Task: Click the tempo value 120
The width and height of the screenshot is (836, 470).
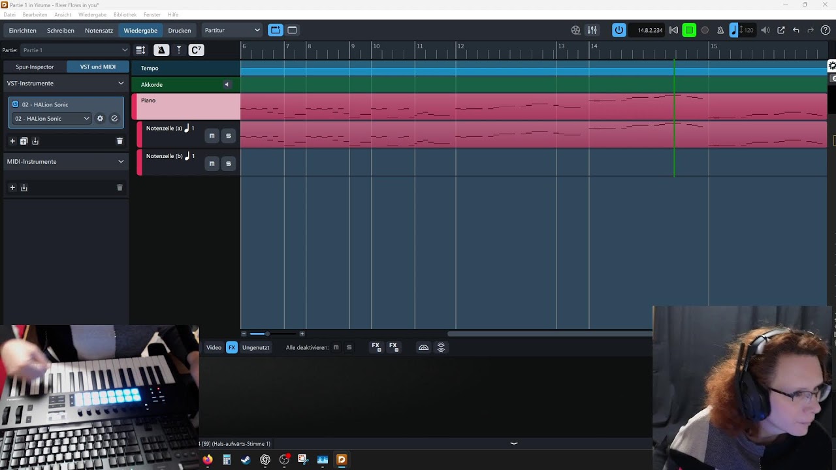Action: click(748, 31)
